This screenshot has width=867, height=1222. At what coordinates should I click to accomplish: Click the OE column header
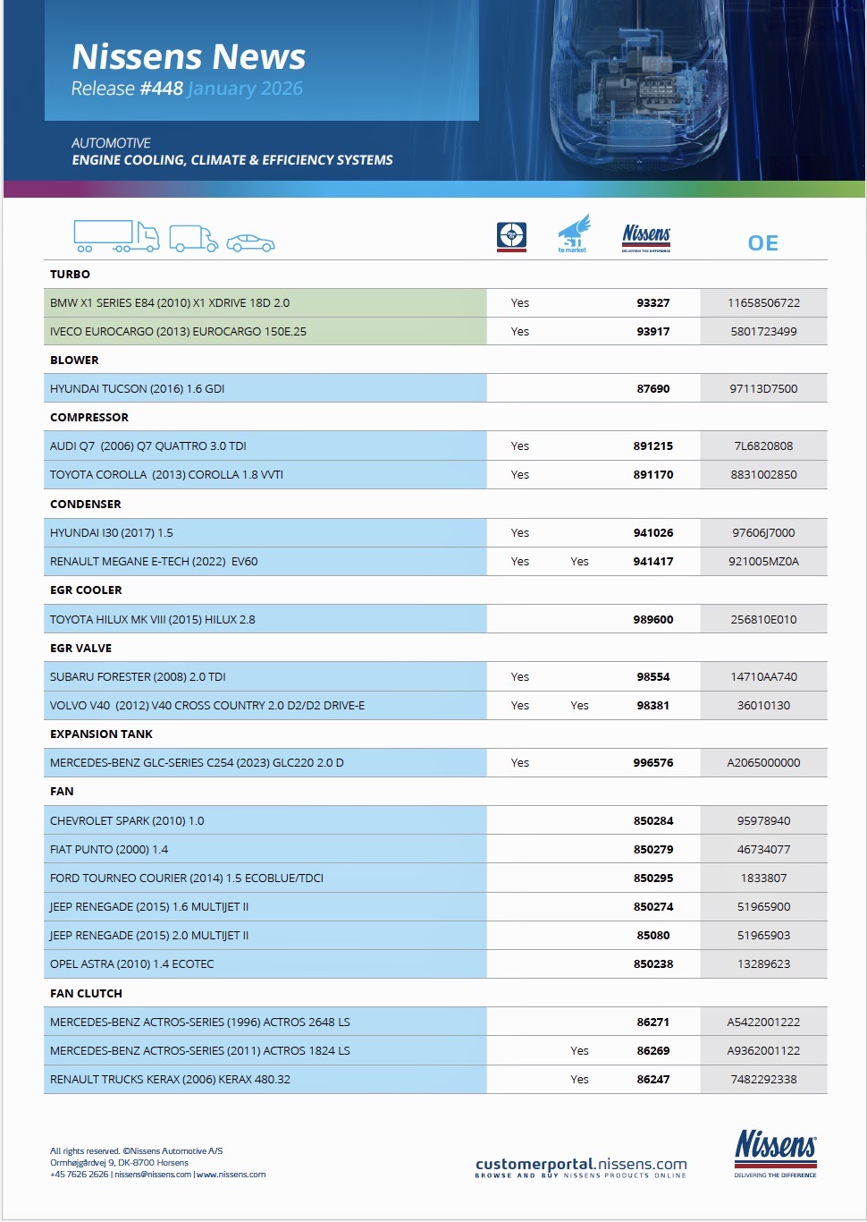[762, 243]
